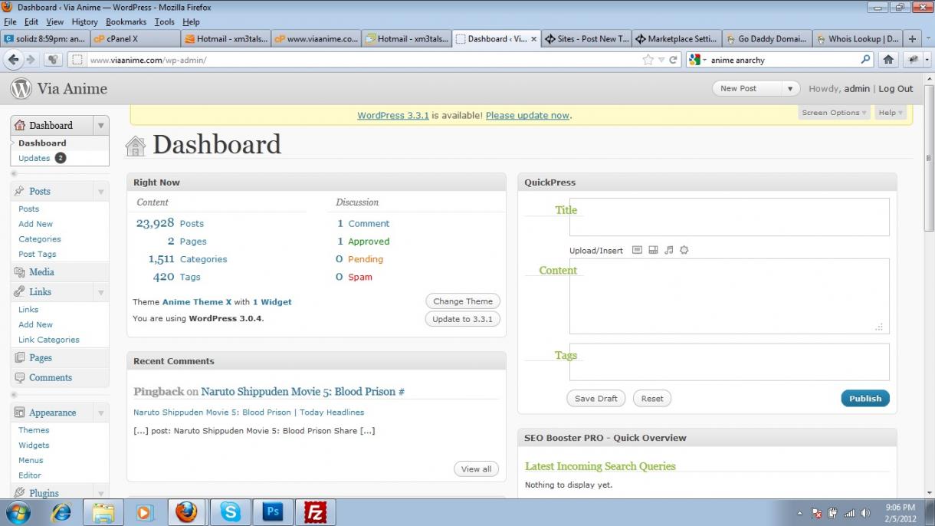Click the Add Media upload icon
This screenshot has height=526, width=935.
coord(684,250)
